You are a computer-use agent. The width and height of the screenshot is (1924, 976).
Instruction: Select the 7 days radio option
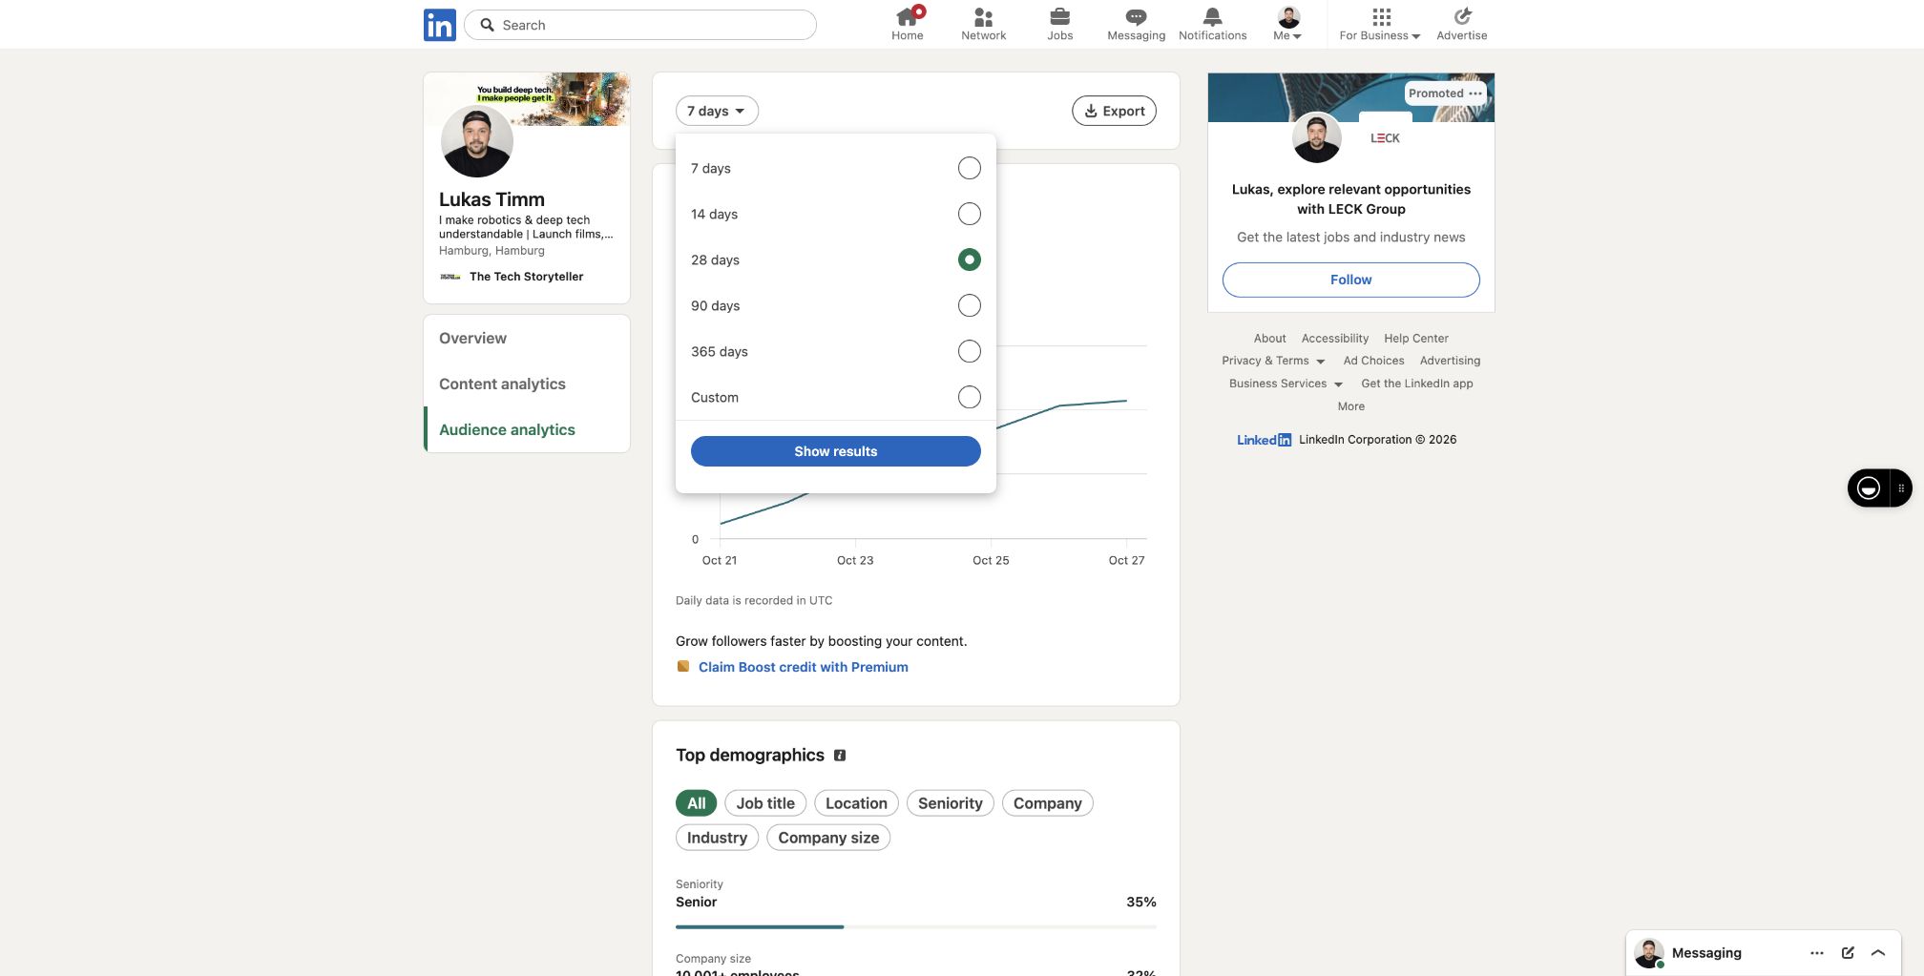pyautogui.click(x=970, y=168)
